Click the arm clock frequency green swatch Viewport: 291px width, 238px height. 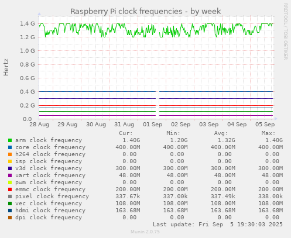point(10,140)
